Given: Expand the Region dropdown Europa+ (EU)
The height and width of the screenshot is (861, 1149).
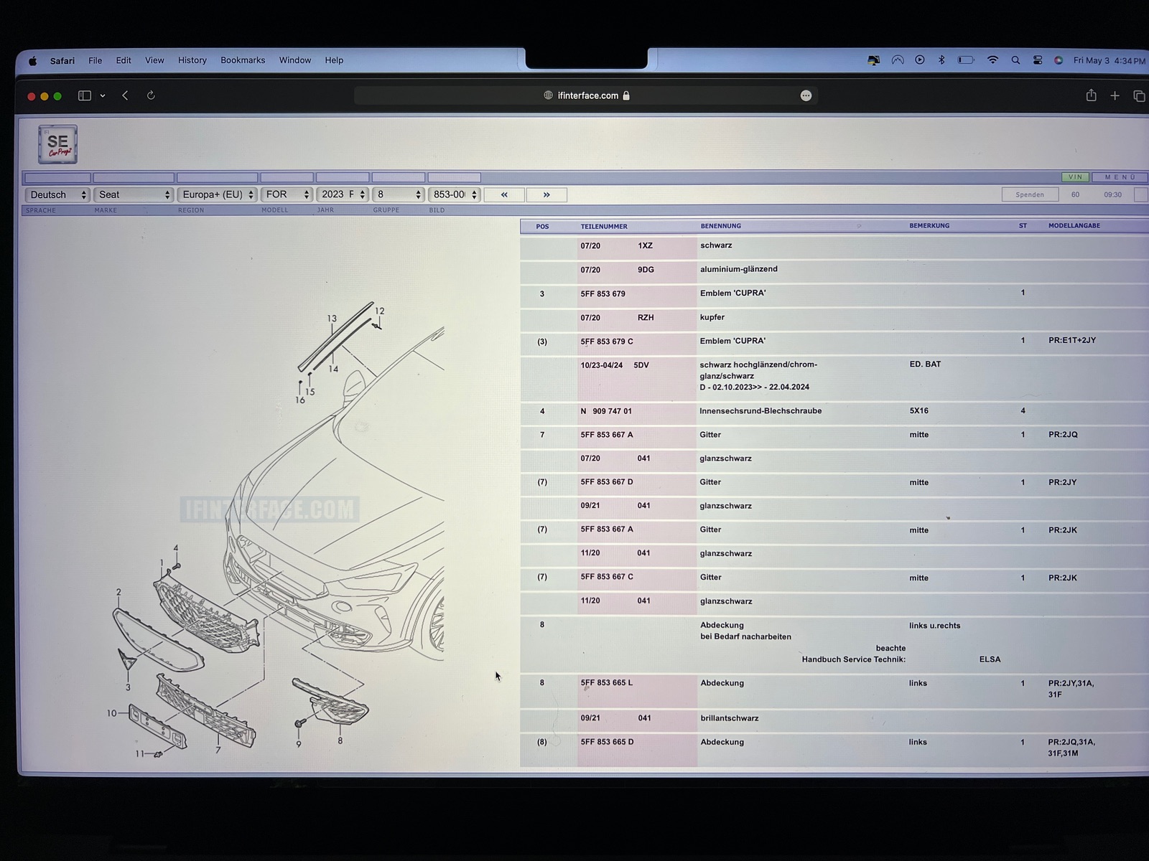Looking at the screenshot, I should click(217, 194).
